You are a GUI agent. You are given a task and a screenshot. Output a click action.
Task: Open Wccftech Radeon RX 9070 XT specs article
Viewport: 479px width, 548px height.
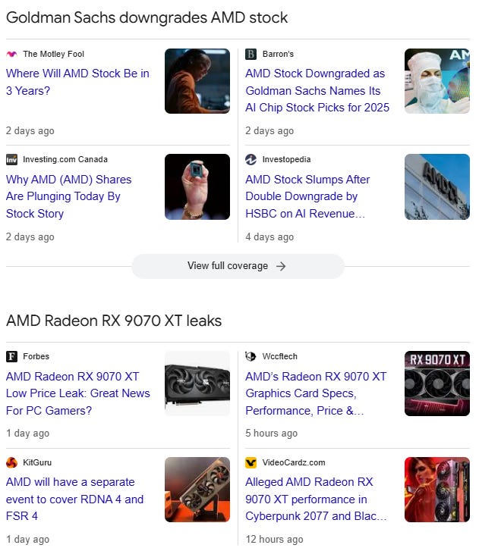(x=316, y=393)
